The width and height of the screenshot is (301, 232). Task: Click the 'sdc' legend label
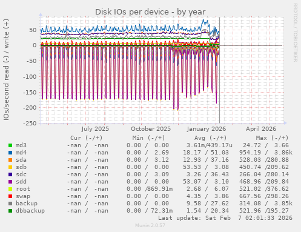21,174
